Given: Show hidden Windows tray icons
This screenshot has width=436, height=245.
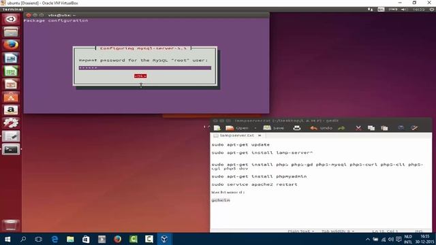Looking at the screenshot, I should 368,240.
